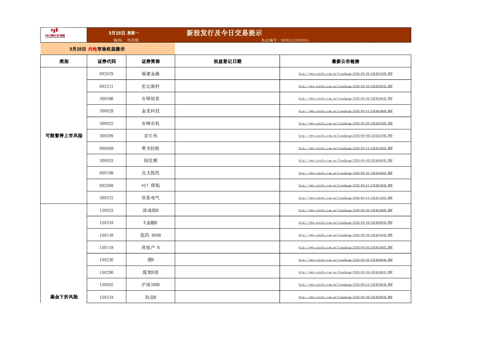Click stock code 002211
478x338 pixels.
pos(106,86)
